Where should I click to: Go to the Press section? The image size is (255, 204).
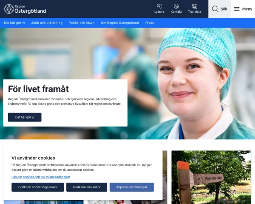[150, 23]
